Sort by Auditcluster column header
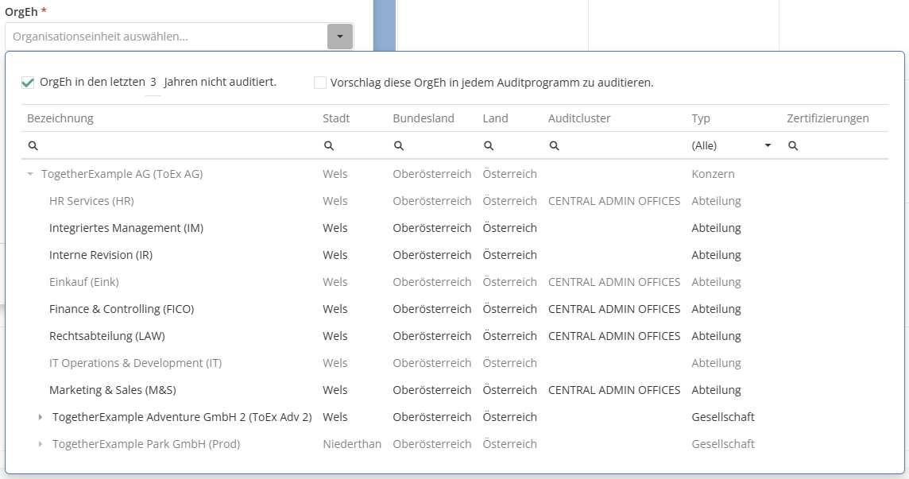 [579, 118]
